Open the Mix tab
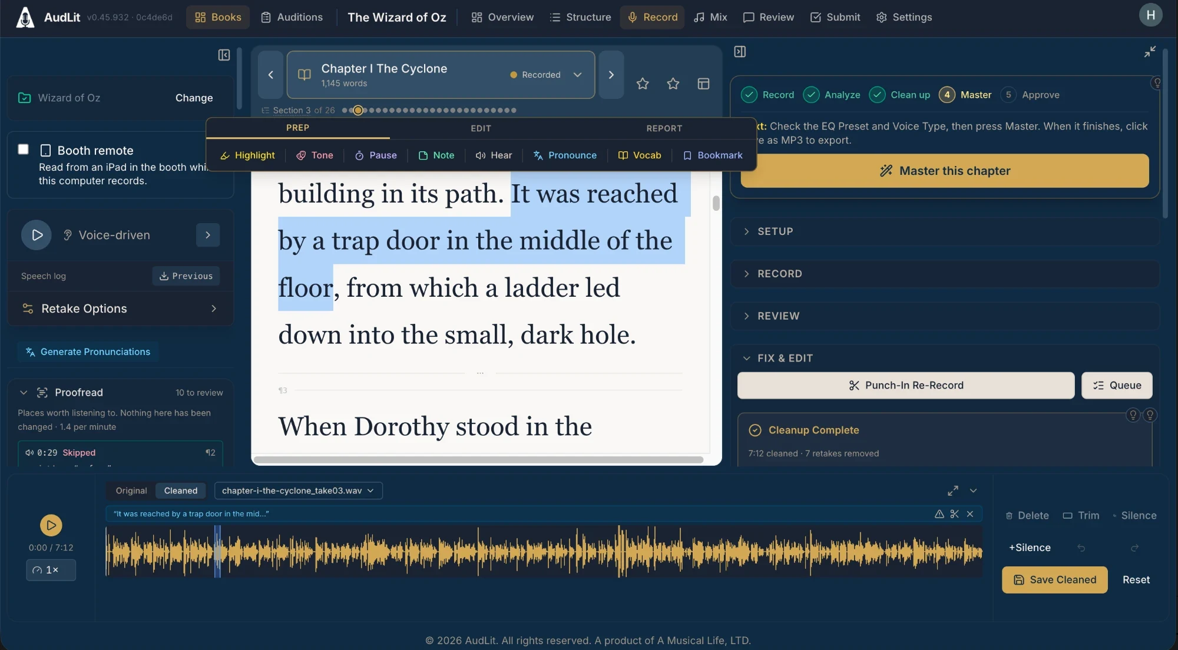The height and width of the screenshot is (650, 1178). pos(710,17)
